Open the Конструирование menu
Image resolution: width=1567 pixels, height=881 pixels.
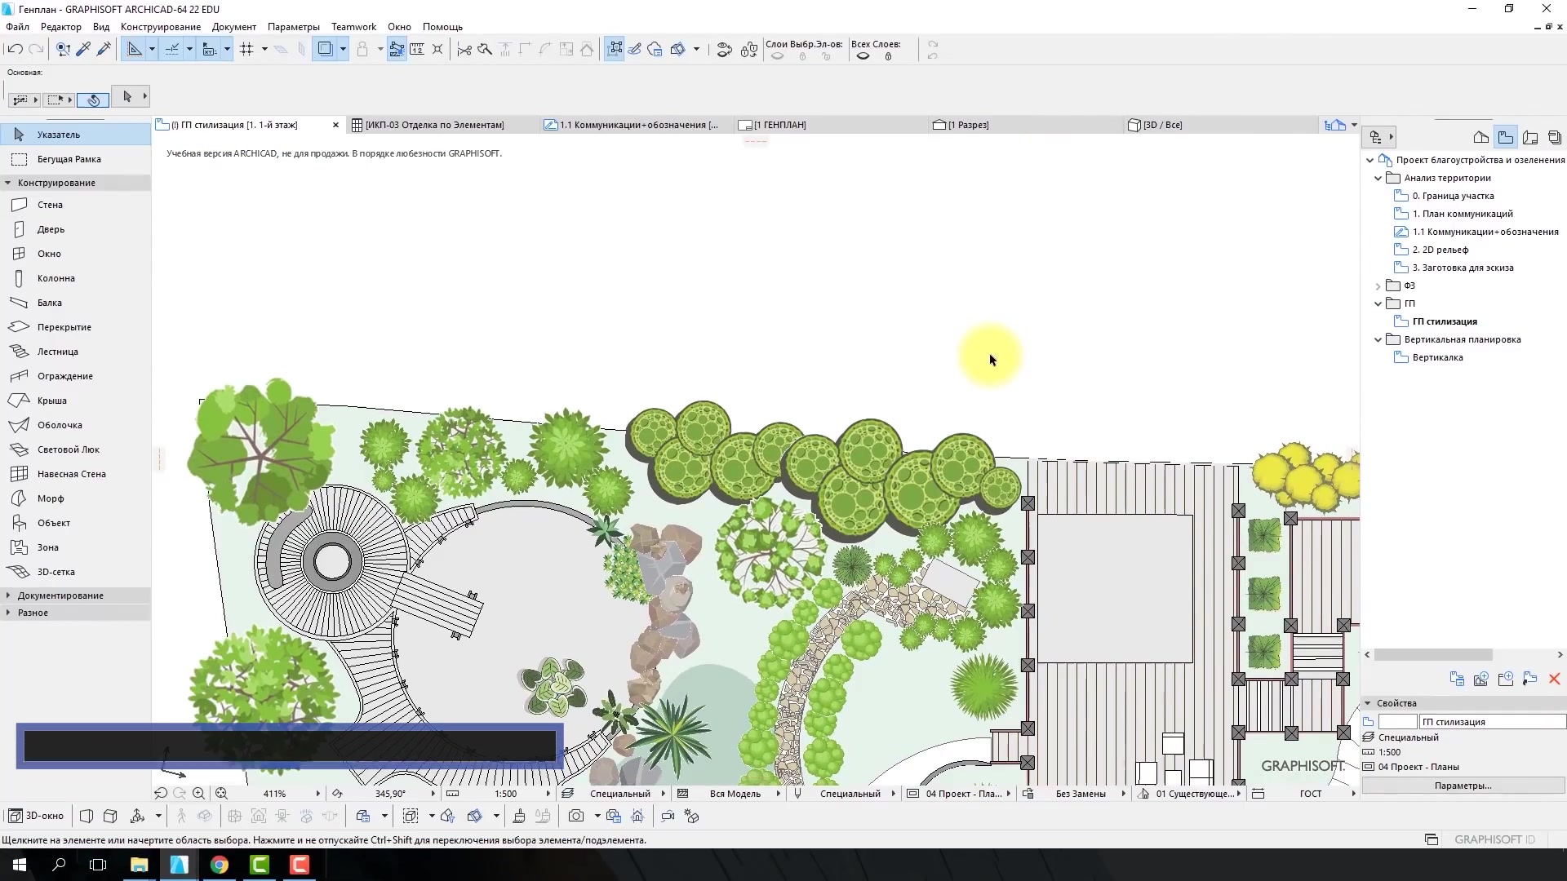click(x=160, y=26)
